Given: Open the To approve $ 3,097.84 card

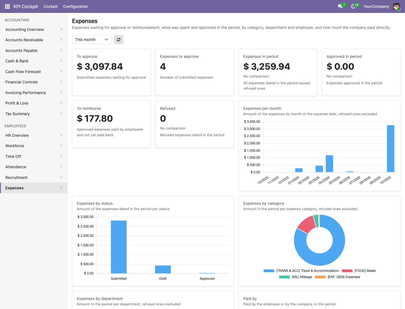Looking at the screenshot, I should click(111, 72).
